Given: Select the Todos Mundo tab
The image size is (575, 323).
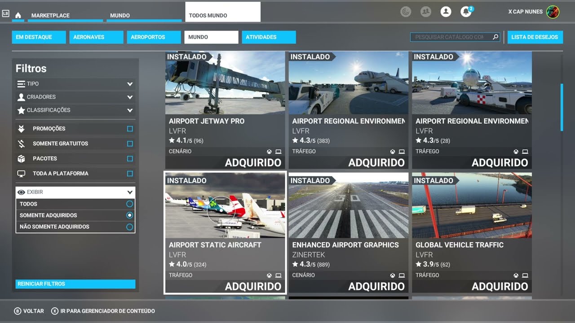Looking at the screenshot, I should pos(223,12).
